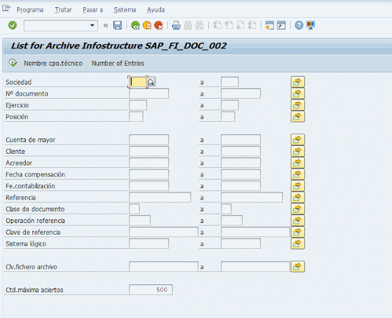Click the Customize Local Layout monitor icon
The height and width of the screenshot is (318, 392).
[311, 25]
